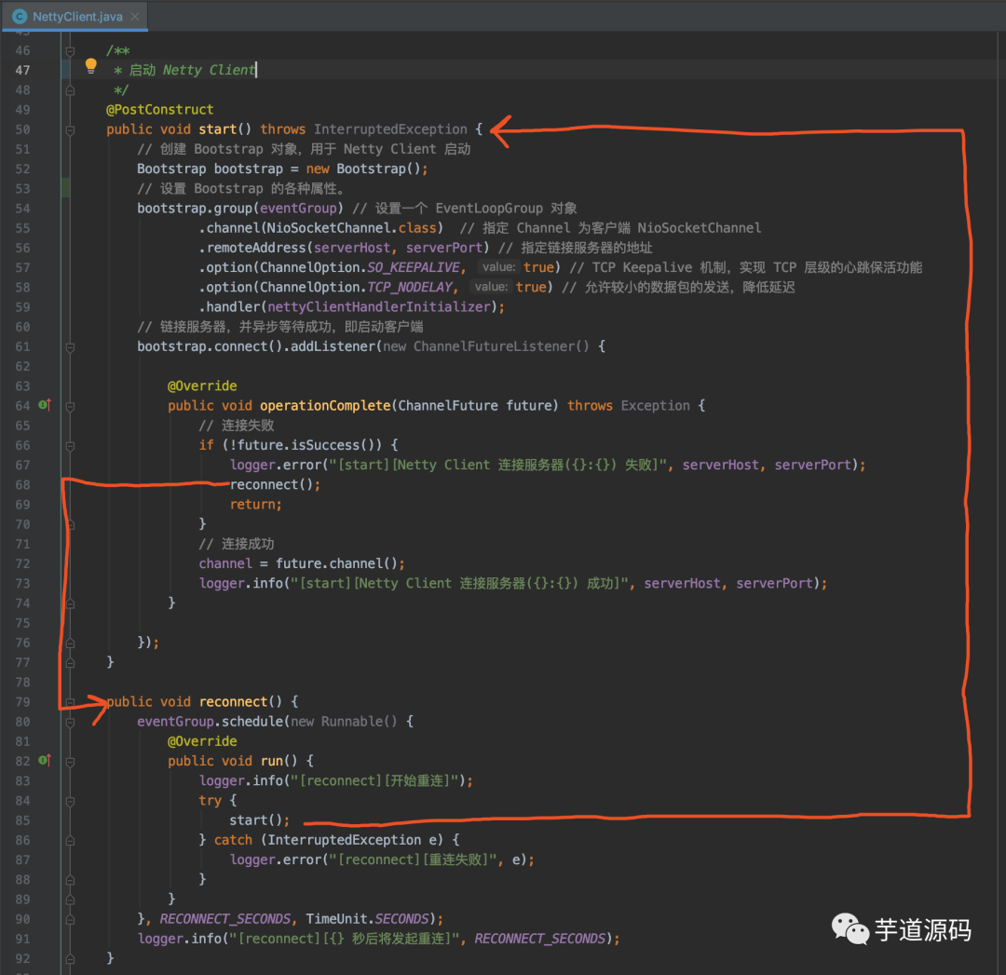Click the 'Netty Client' Javadoc text on line 47

tap(209, 70)
